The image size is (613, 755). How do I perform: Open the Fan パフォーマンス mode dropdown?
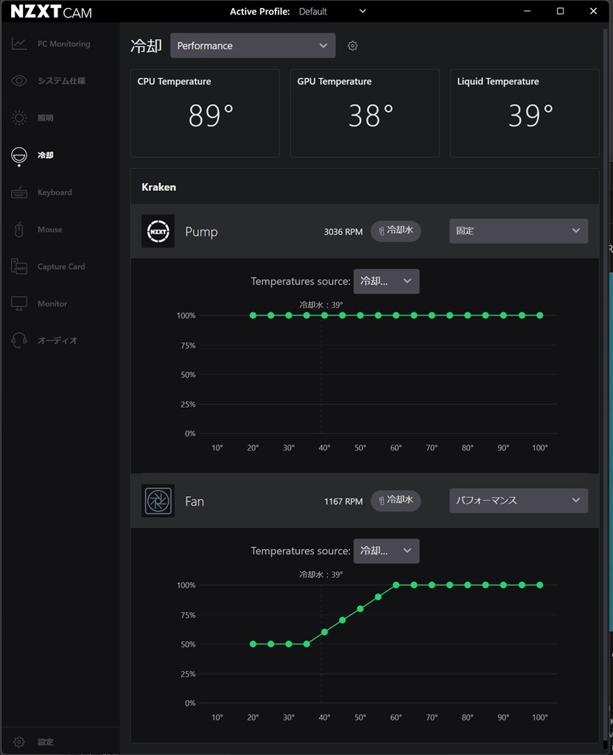tap(518, 501)
